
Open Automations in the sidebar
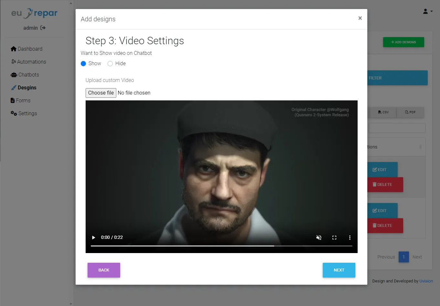pyautogui.click(x=28, y=62)
